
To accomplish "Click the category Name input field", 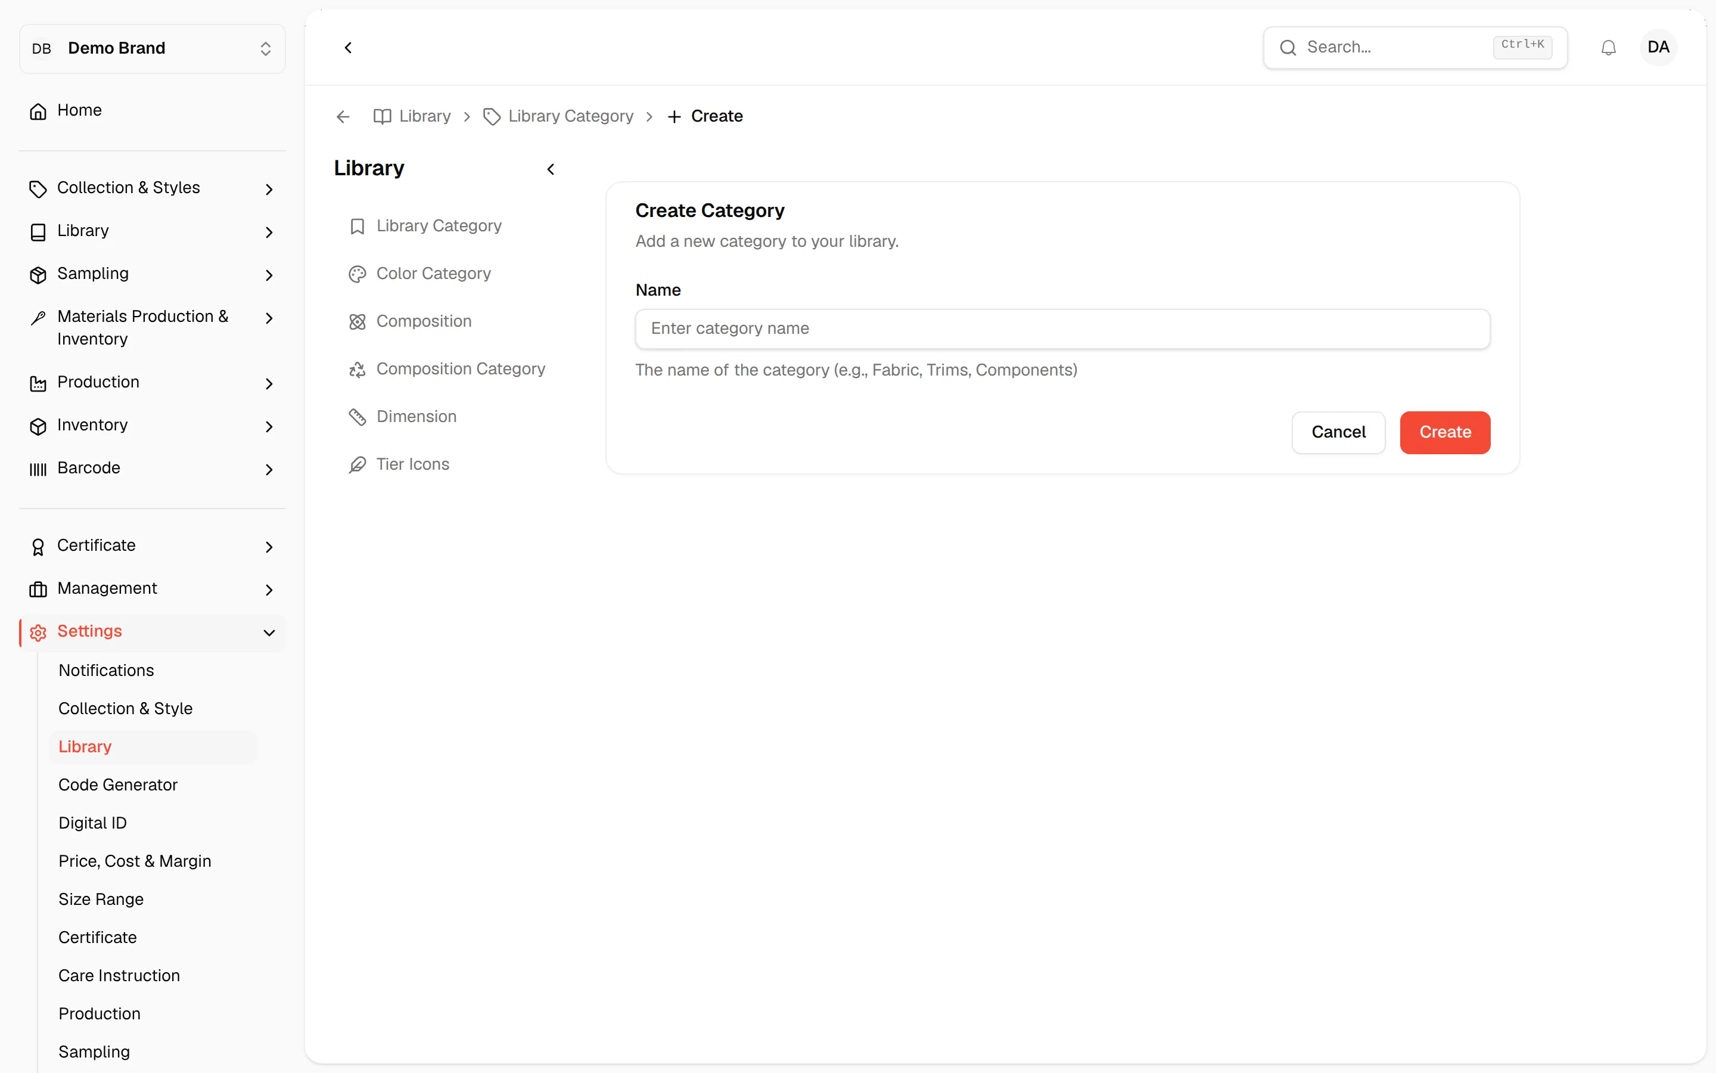I will 1062,328.
